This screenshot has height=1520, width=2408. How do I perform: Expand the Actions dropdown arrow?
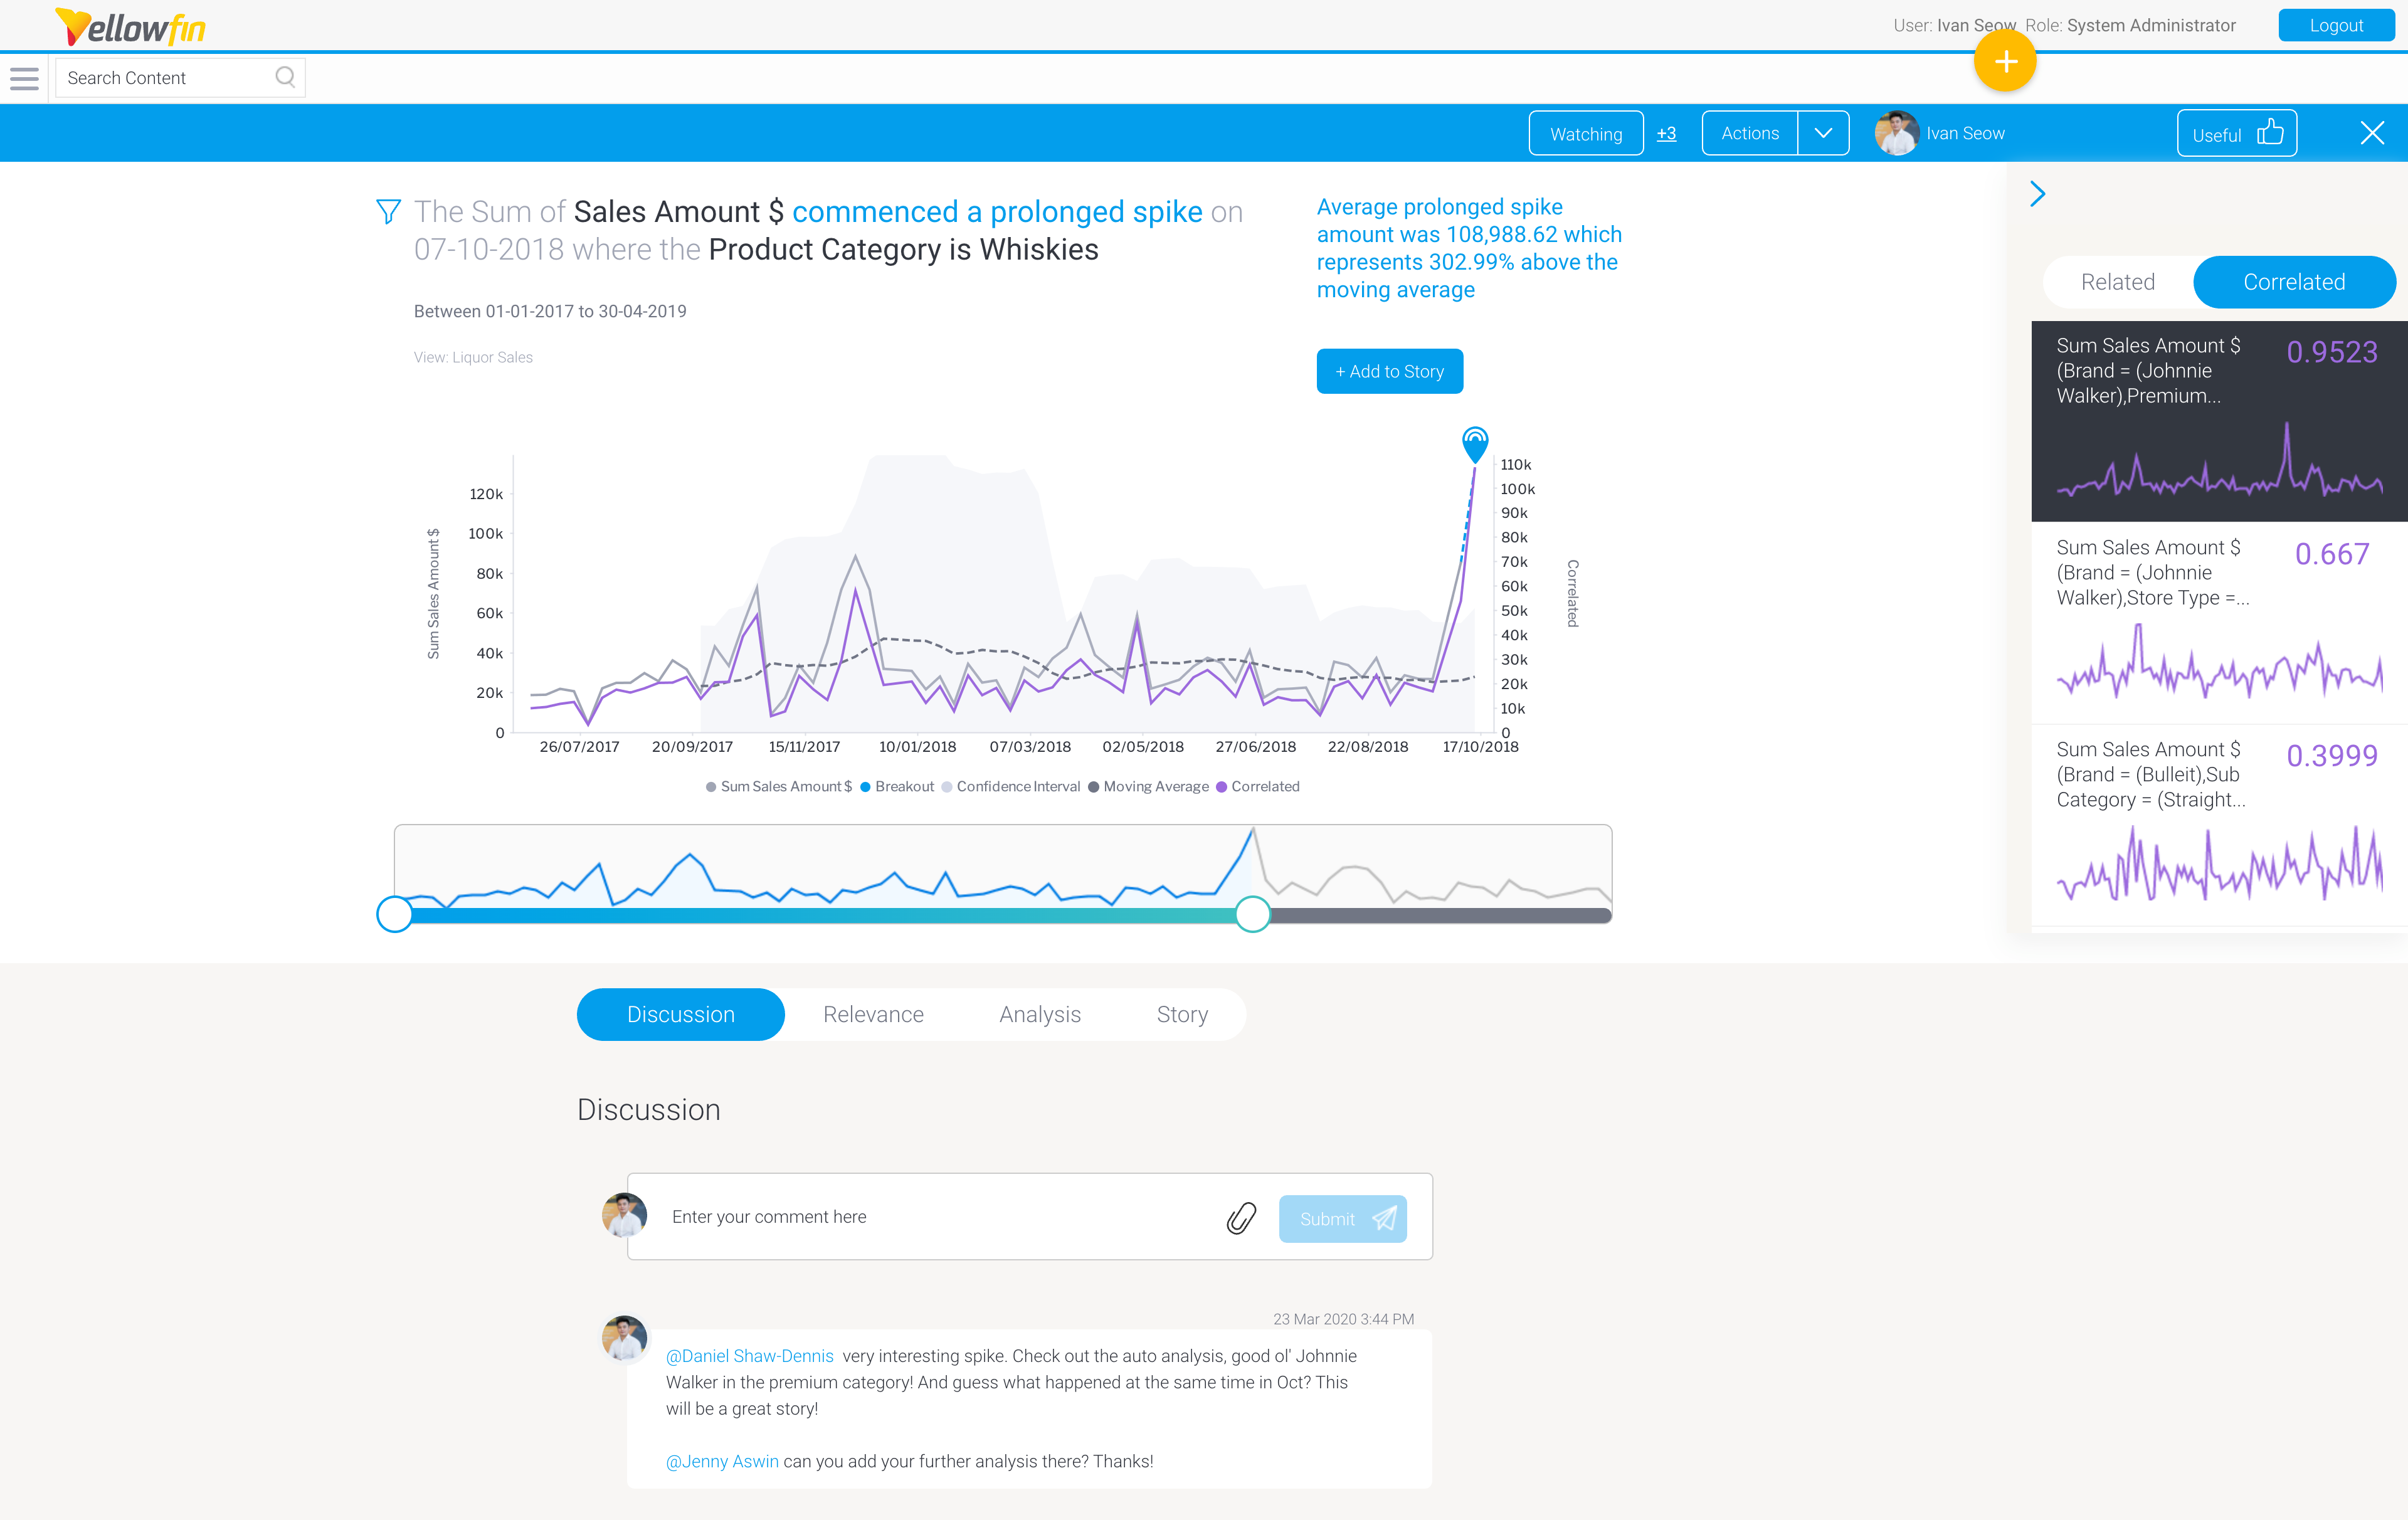click(x=1823, y=134)
